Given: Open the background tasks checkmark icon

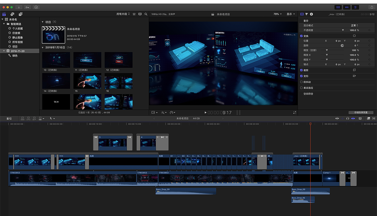Looking at the screenshot, I should pos(36,7).
